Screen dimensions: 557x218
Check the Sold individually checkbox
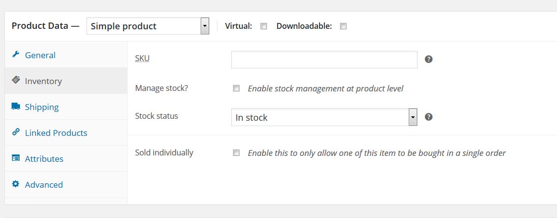(236, 153)
